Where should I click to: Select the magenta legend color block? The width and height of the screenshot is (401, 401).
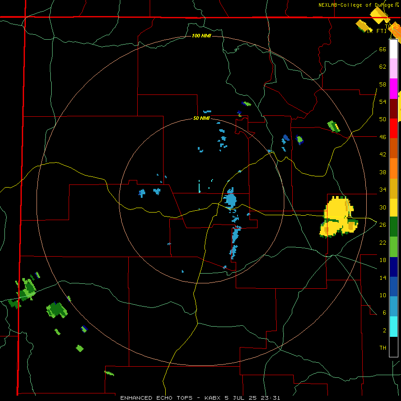393,89
